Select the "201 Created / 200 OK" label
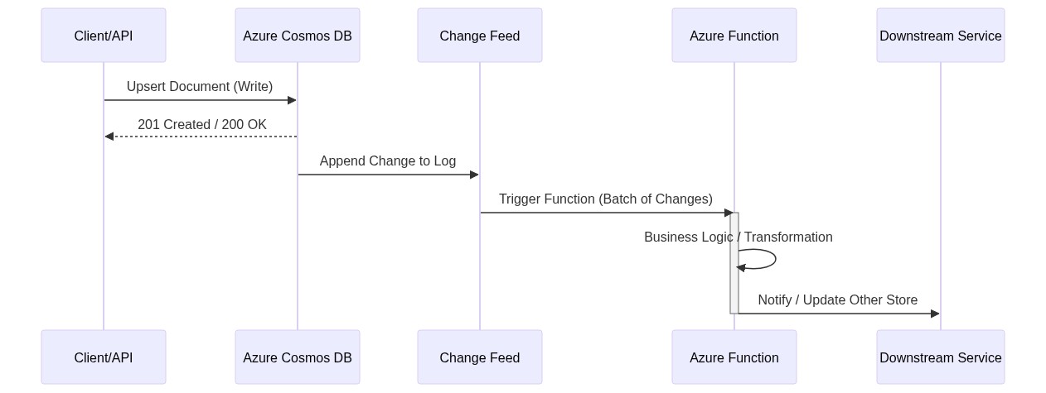1046x393 pixels. pos(202,125)
